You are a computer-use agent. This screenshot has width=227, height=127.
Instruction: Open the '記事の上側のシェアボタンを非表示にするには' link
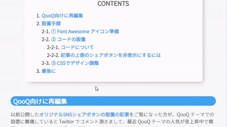coord(111,55)
